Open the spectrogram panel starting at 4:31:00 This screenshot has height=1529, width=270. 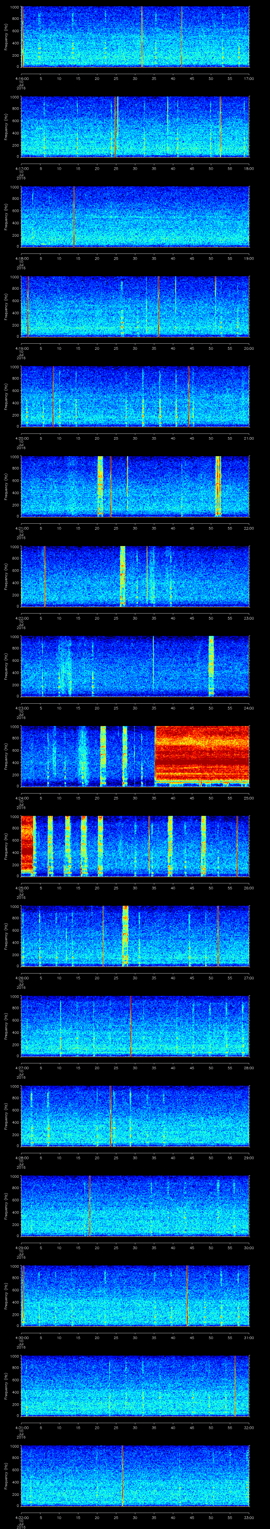135,1385
